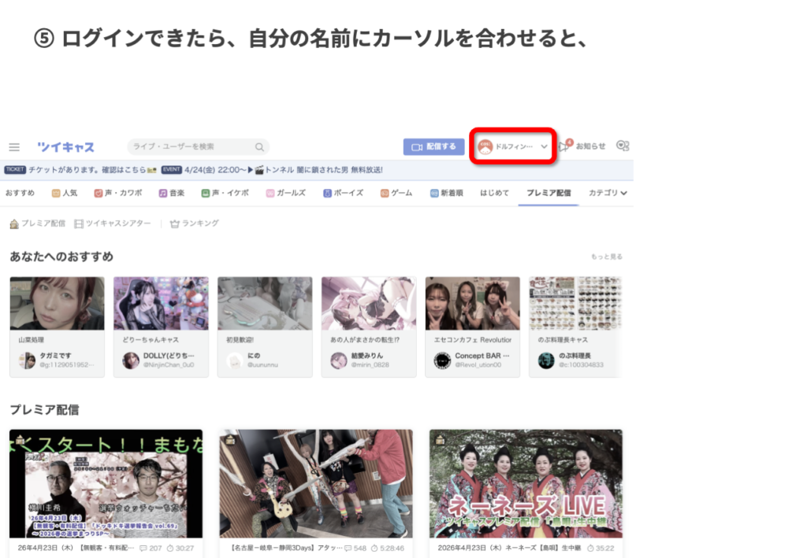807x558 pixels.
Task: Open the のぶ料理長キャス recommended stream card
Action: pos(575,325)
